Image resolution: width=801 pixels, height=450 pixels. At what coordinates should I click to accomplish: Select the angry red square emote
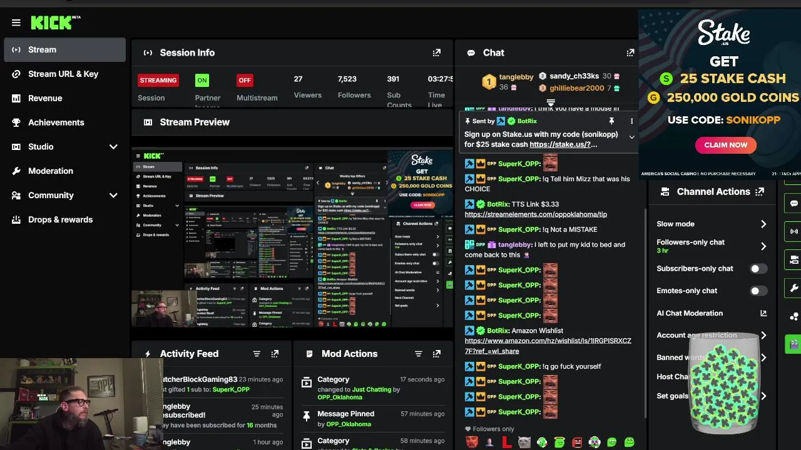577,442
